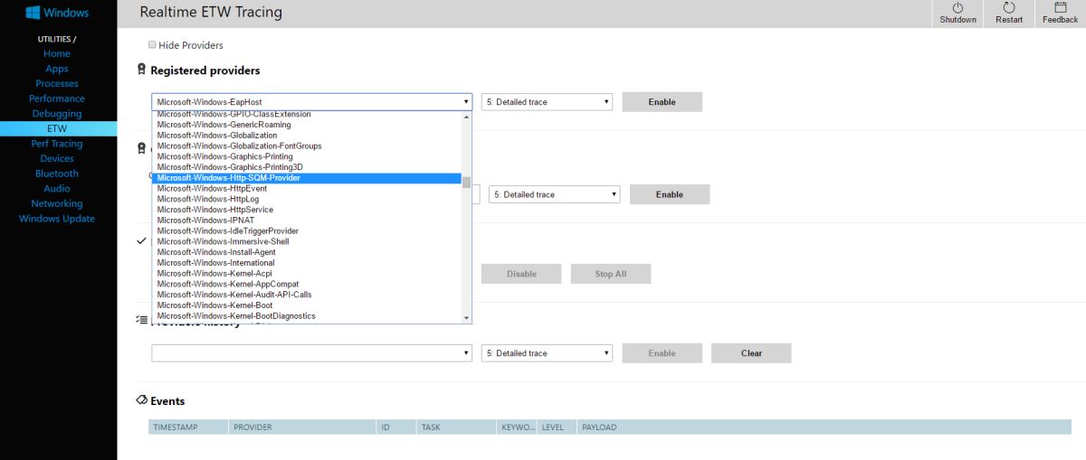Viewport: 1086px width, 460px height.
Task: Select ETW in the sidebar
Action: tap(58, 128)
